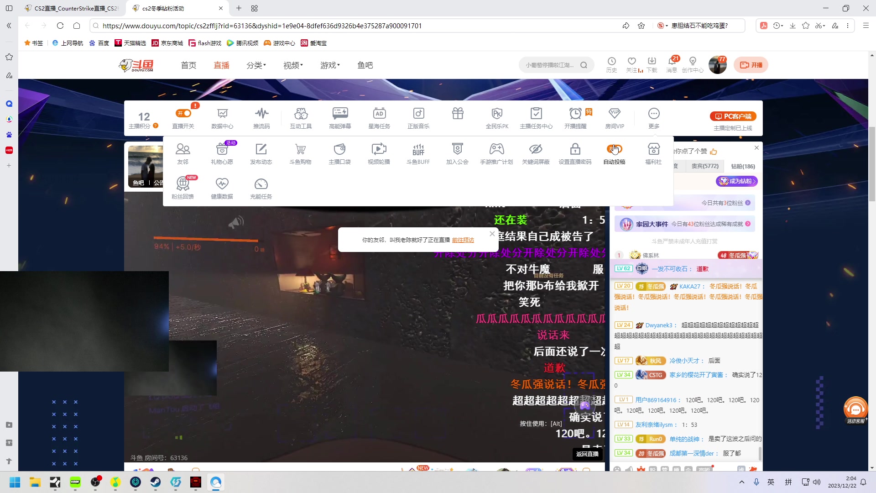The height and width of the screenshot is (493, 876).
Task: Open new browser tab with plus
Action: [239, 8]
